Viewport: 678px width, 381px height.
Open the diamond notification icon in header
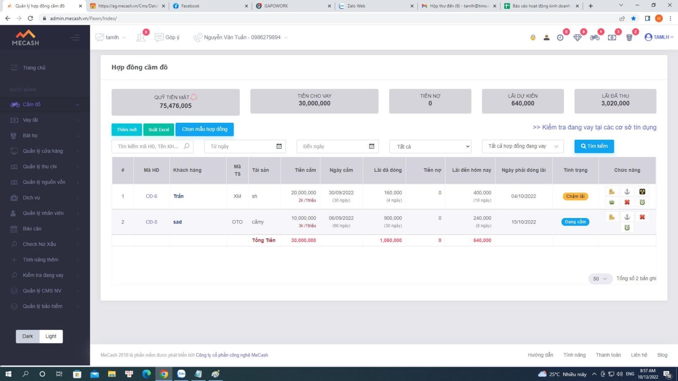point(577,38)
